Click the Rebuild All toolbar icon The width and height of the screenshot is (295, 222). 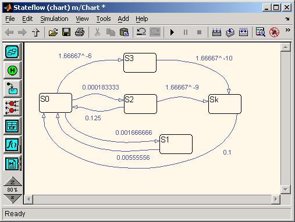[x=243, y=32]
